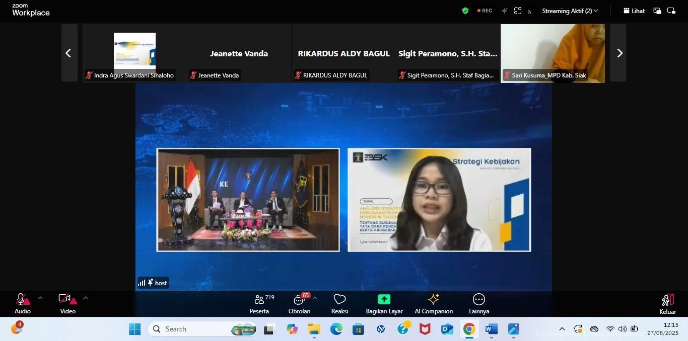Click the taskbar Search box
Screen dimensions: 688x341
tap(202, 329)
